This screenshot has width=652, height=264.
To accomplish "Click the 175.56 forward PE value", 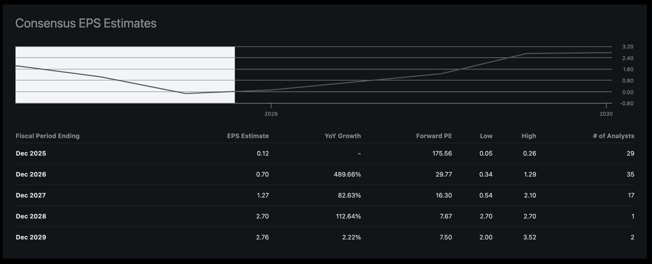I will pos(442,153).
